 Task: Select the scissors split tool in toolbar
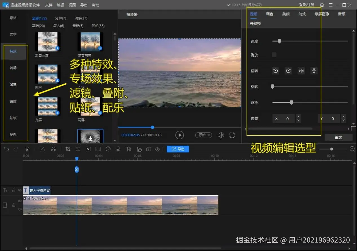pos(54,149)
